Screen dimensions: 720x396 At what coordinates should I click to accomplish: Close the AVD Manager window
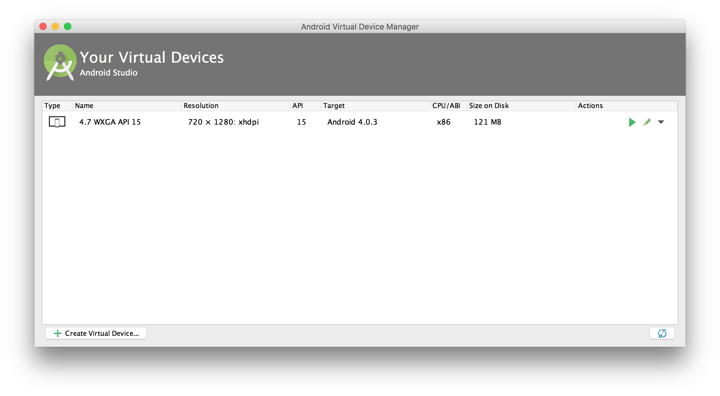43,26
